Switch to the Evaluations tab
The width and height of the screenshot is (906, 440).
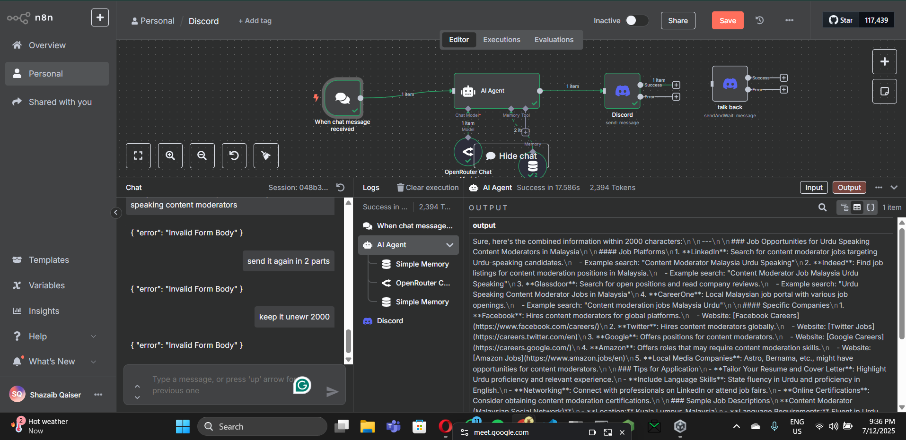tap(554, 40)
